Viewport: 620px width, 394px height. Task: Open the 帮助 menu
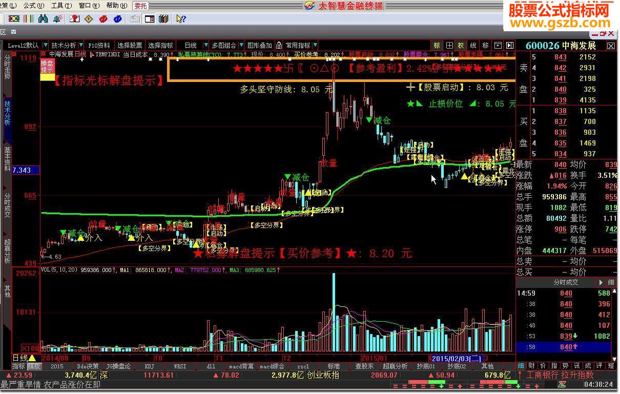(x=116, y=6)
